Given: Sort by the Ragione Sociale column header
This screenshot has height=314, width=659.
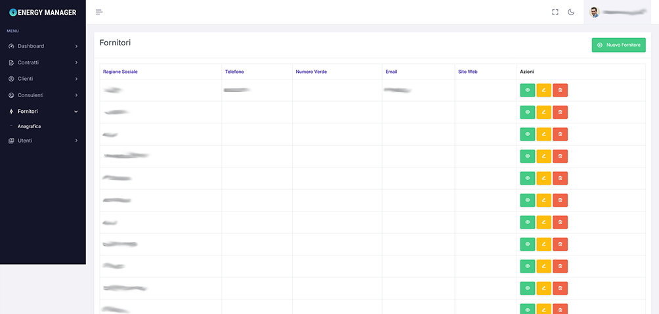Looking at the screenshot, I should (120, 72).
